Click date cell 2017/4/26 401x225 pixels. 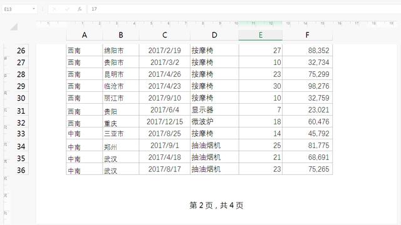165,74
